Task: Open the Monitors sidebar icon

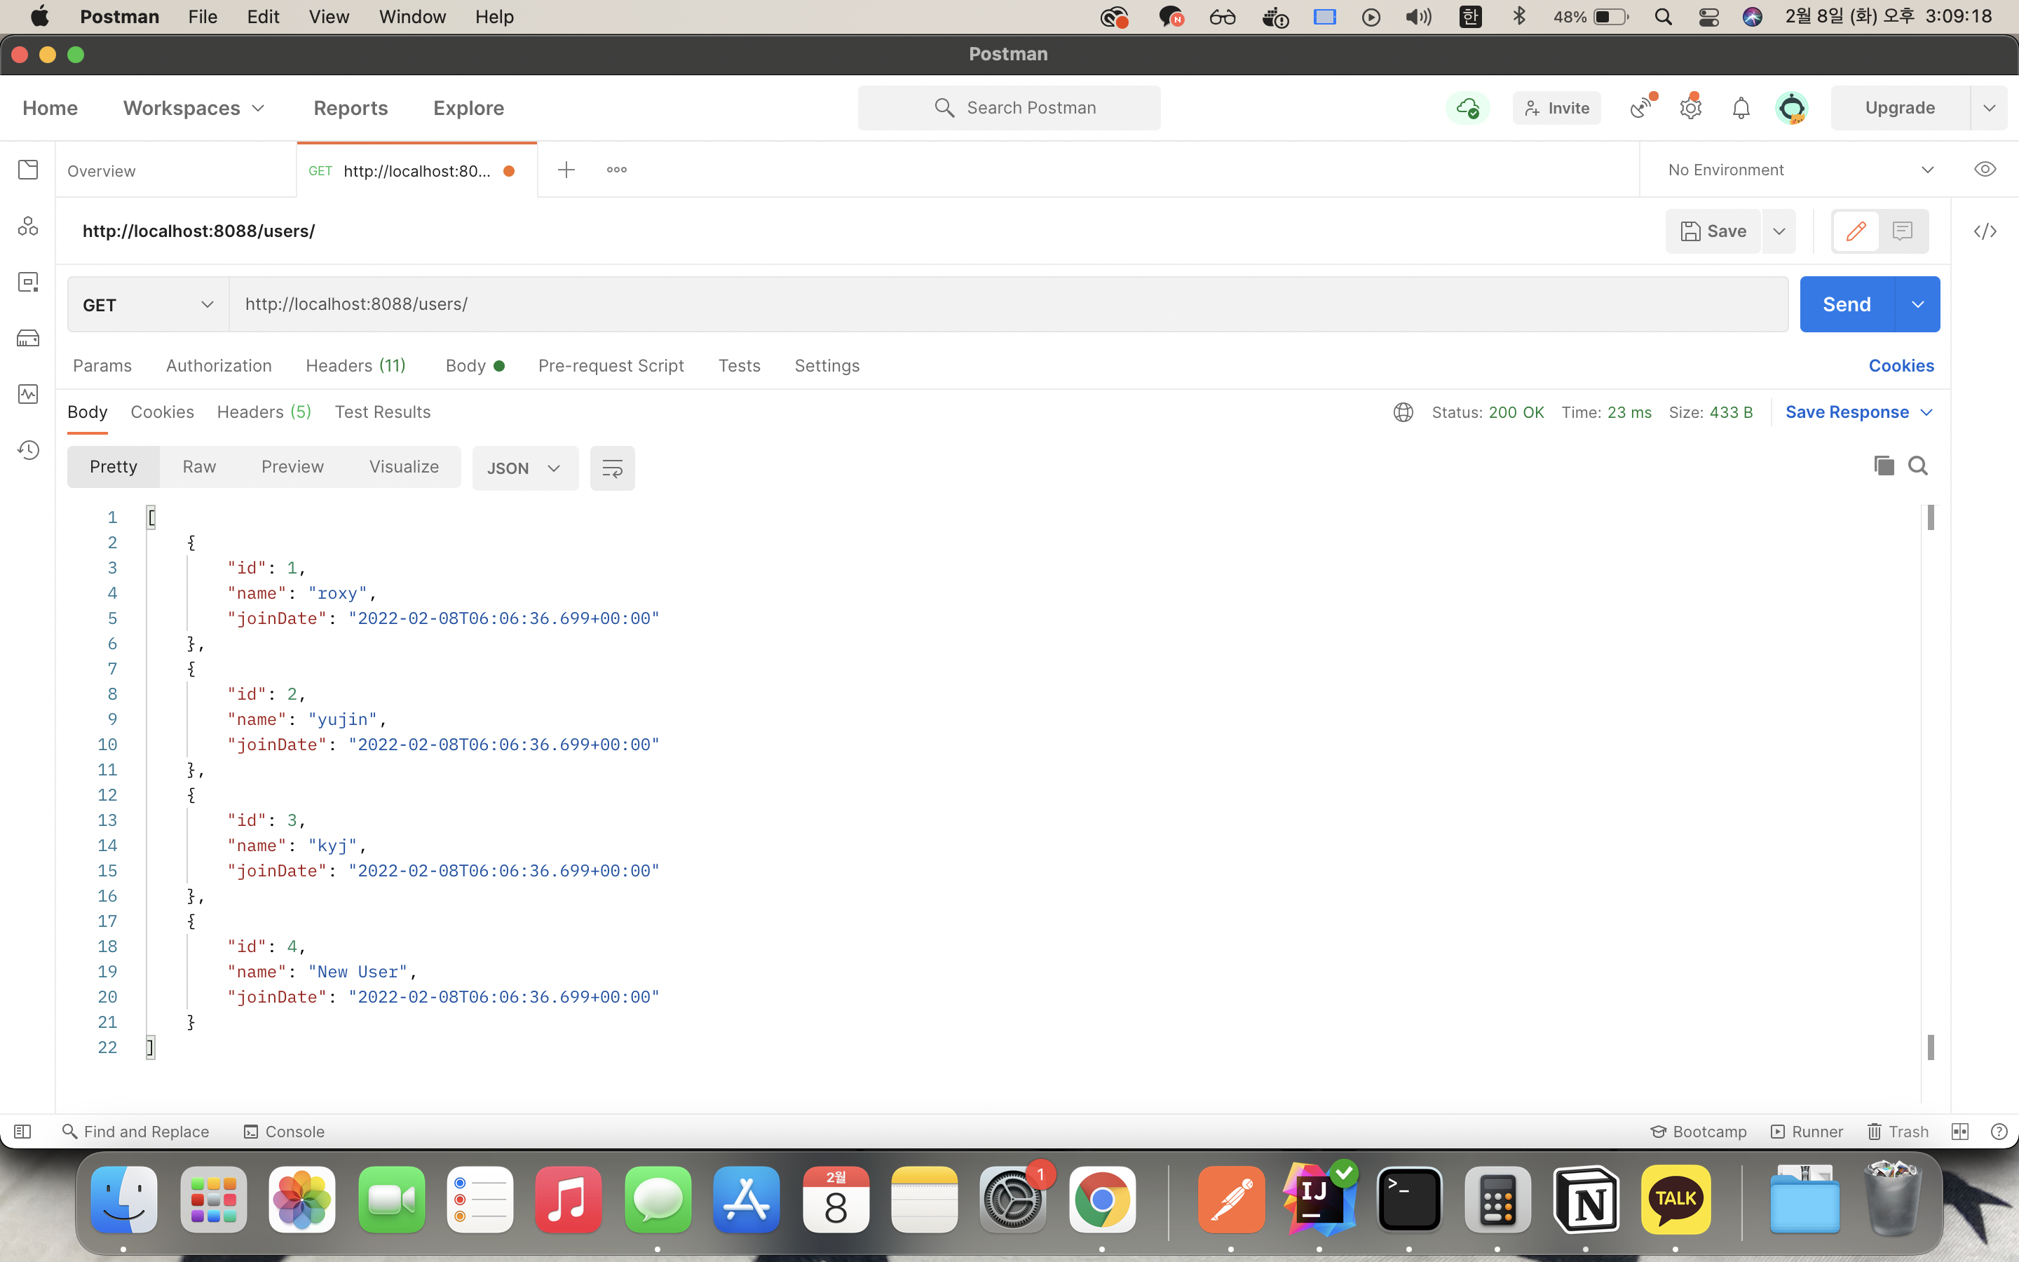Action: coord(27,394)
